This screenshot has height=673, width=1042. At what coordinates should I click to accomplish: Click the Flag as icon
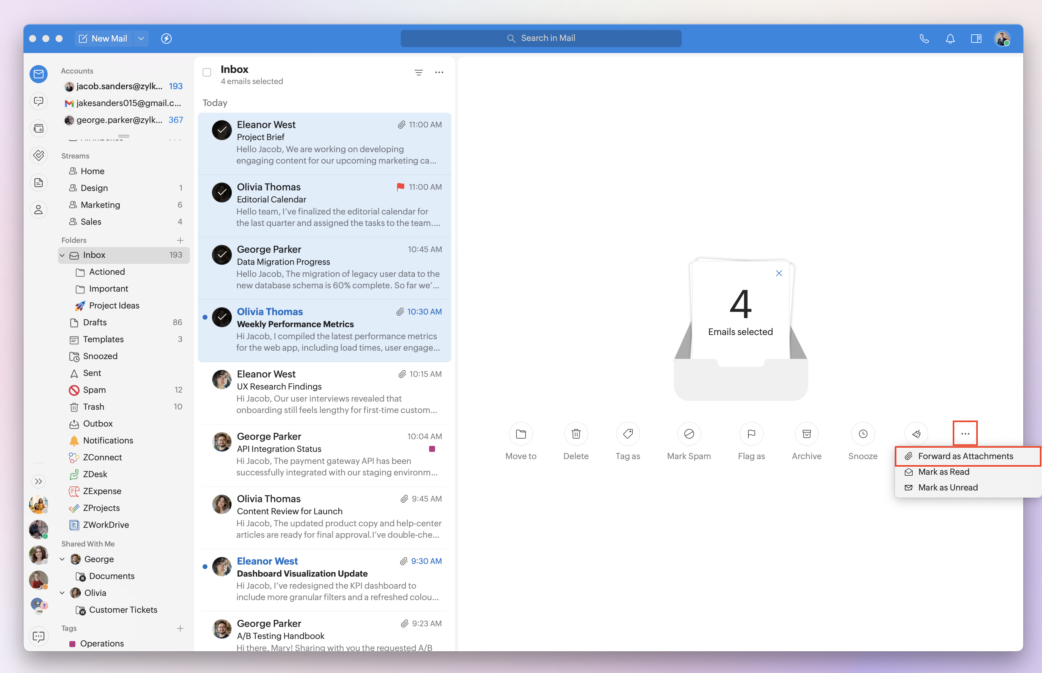(x=751, y=434)
